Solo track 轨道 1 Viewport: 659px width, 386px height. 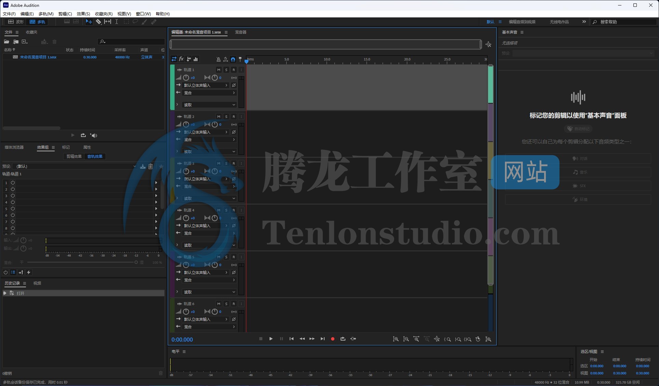226,70
